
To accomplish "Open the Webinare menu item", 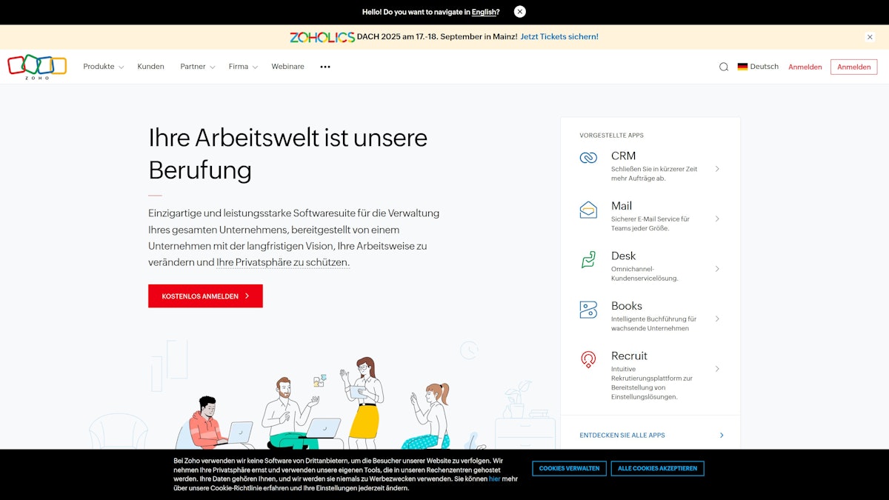I will pyautogui.click(x=288, y=66).
